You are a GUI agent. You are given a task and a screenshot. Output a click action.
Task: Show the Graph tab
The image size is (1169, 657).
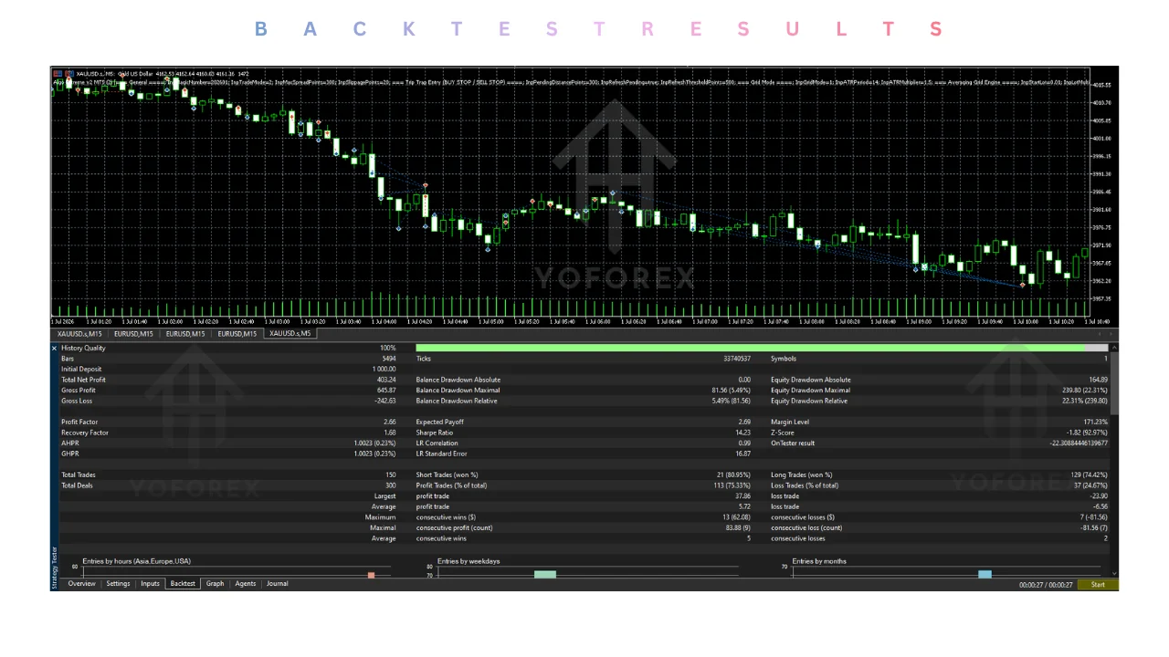[x=215, y=584]
